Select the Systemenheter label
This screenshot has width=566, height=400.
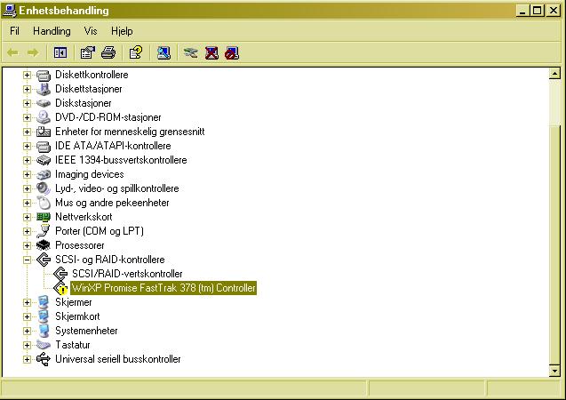coord(86,331)
